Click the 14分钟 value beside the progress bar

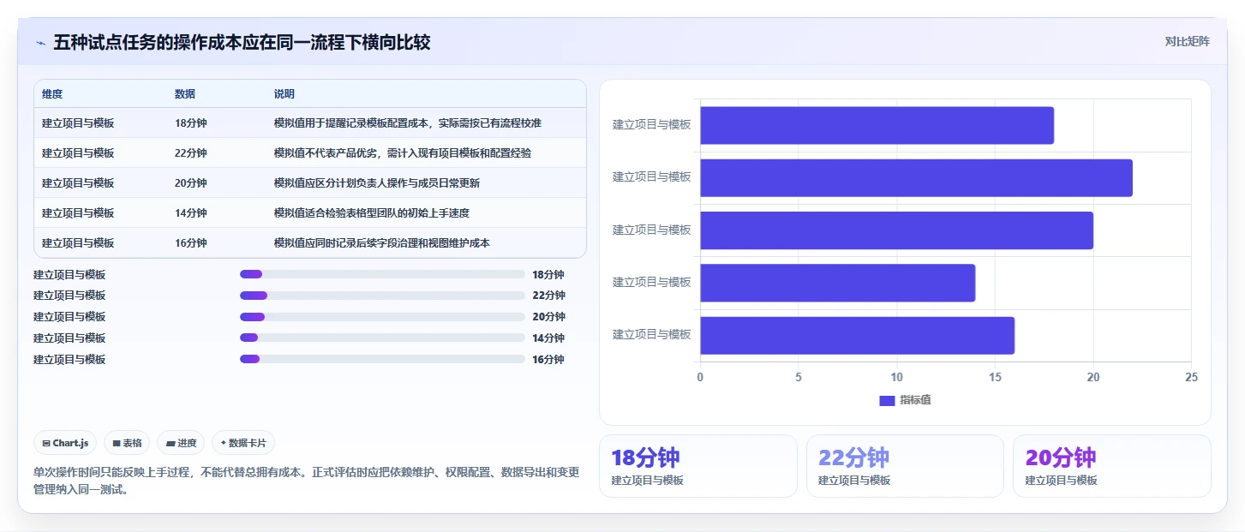pyautogui.click(x=548, y=338)
